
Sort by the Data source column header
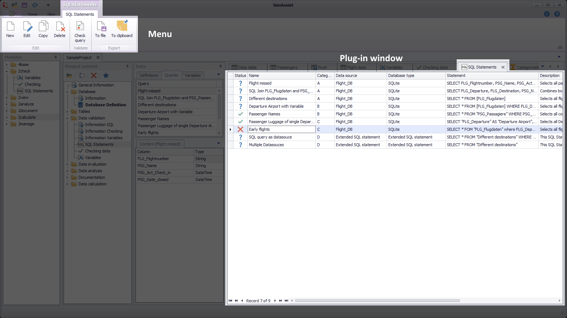click(360, 75)
